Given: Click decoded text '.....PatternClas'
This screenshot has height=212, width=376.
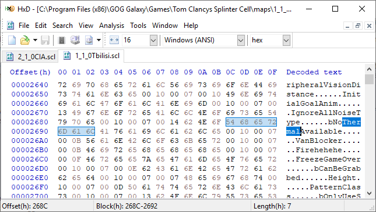Looking at the screenshot, I should (x=324, y=187).
